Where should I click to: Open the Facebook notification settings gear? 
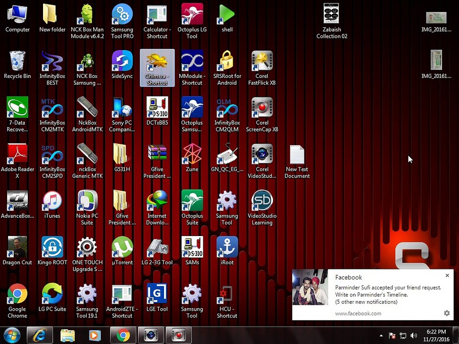447,313
